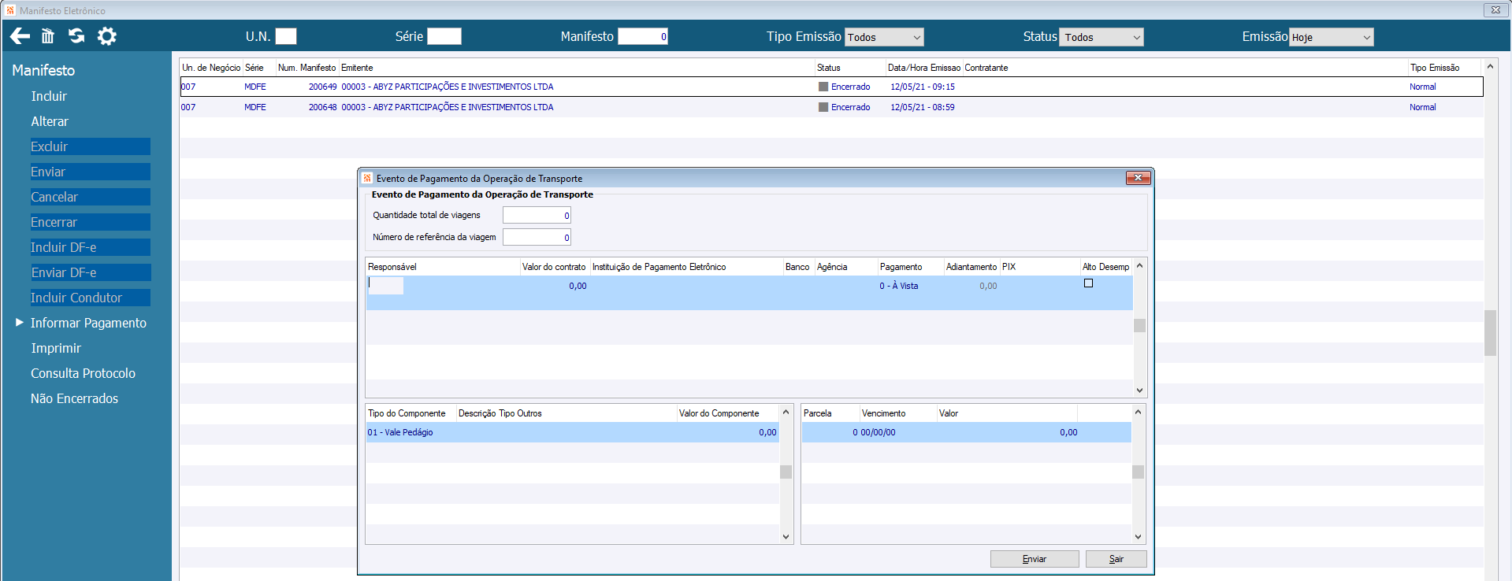Image resolution: width=1512 pixels, height=581 pixels.
Task: Click the Parcela column header
Action: (817, 413)
